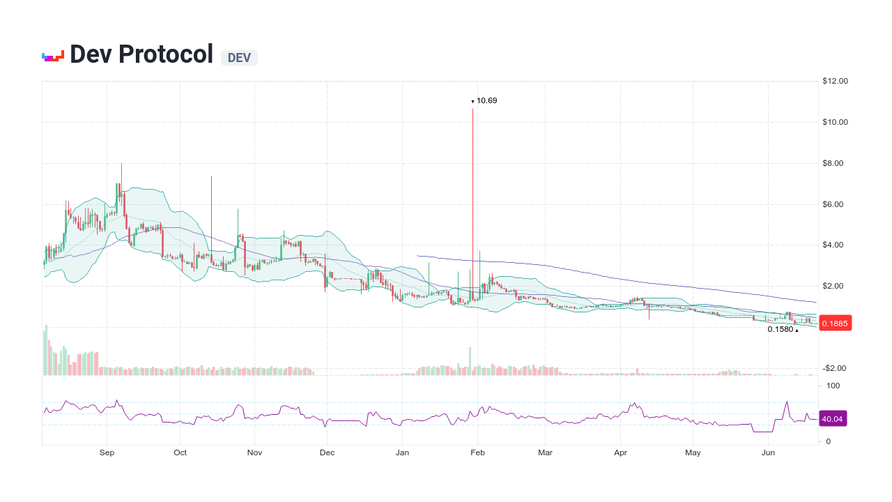Click the tall red spike candle near Feb
Screen dimensions: 892x502
coord(472,195)
